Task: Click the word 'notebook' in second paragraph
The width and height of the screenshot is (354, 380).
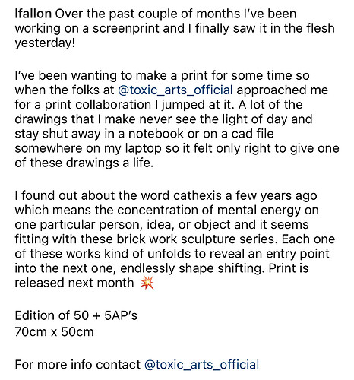Action: (x=156, y=134)
